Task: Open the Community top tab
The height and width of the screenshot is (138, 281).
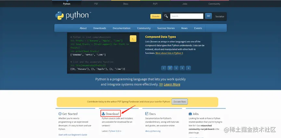Action: pos(214,4)
